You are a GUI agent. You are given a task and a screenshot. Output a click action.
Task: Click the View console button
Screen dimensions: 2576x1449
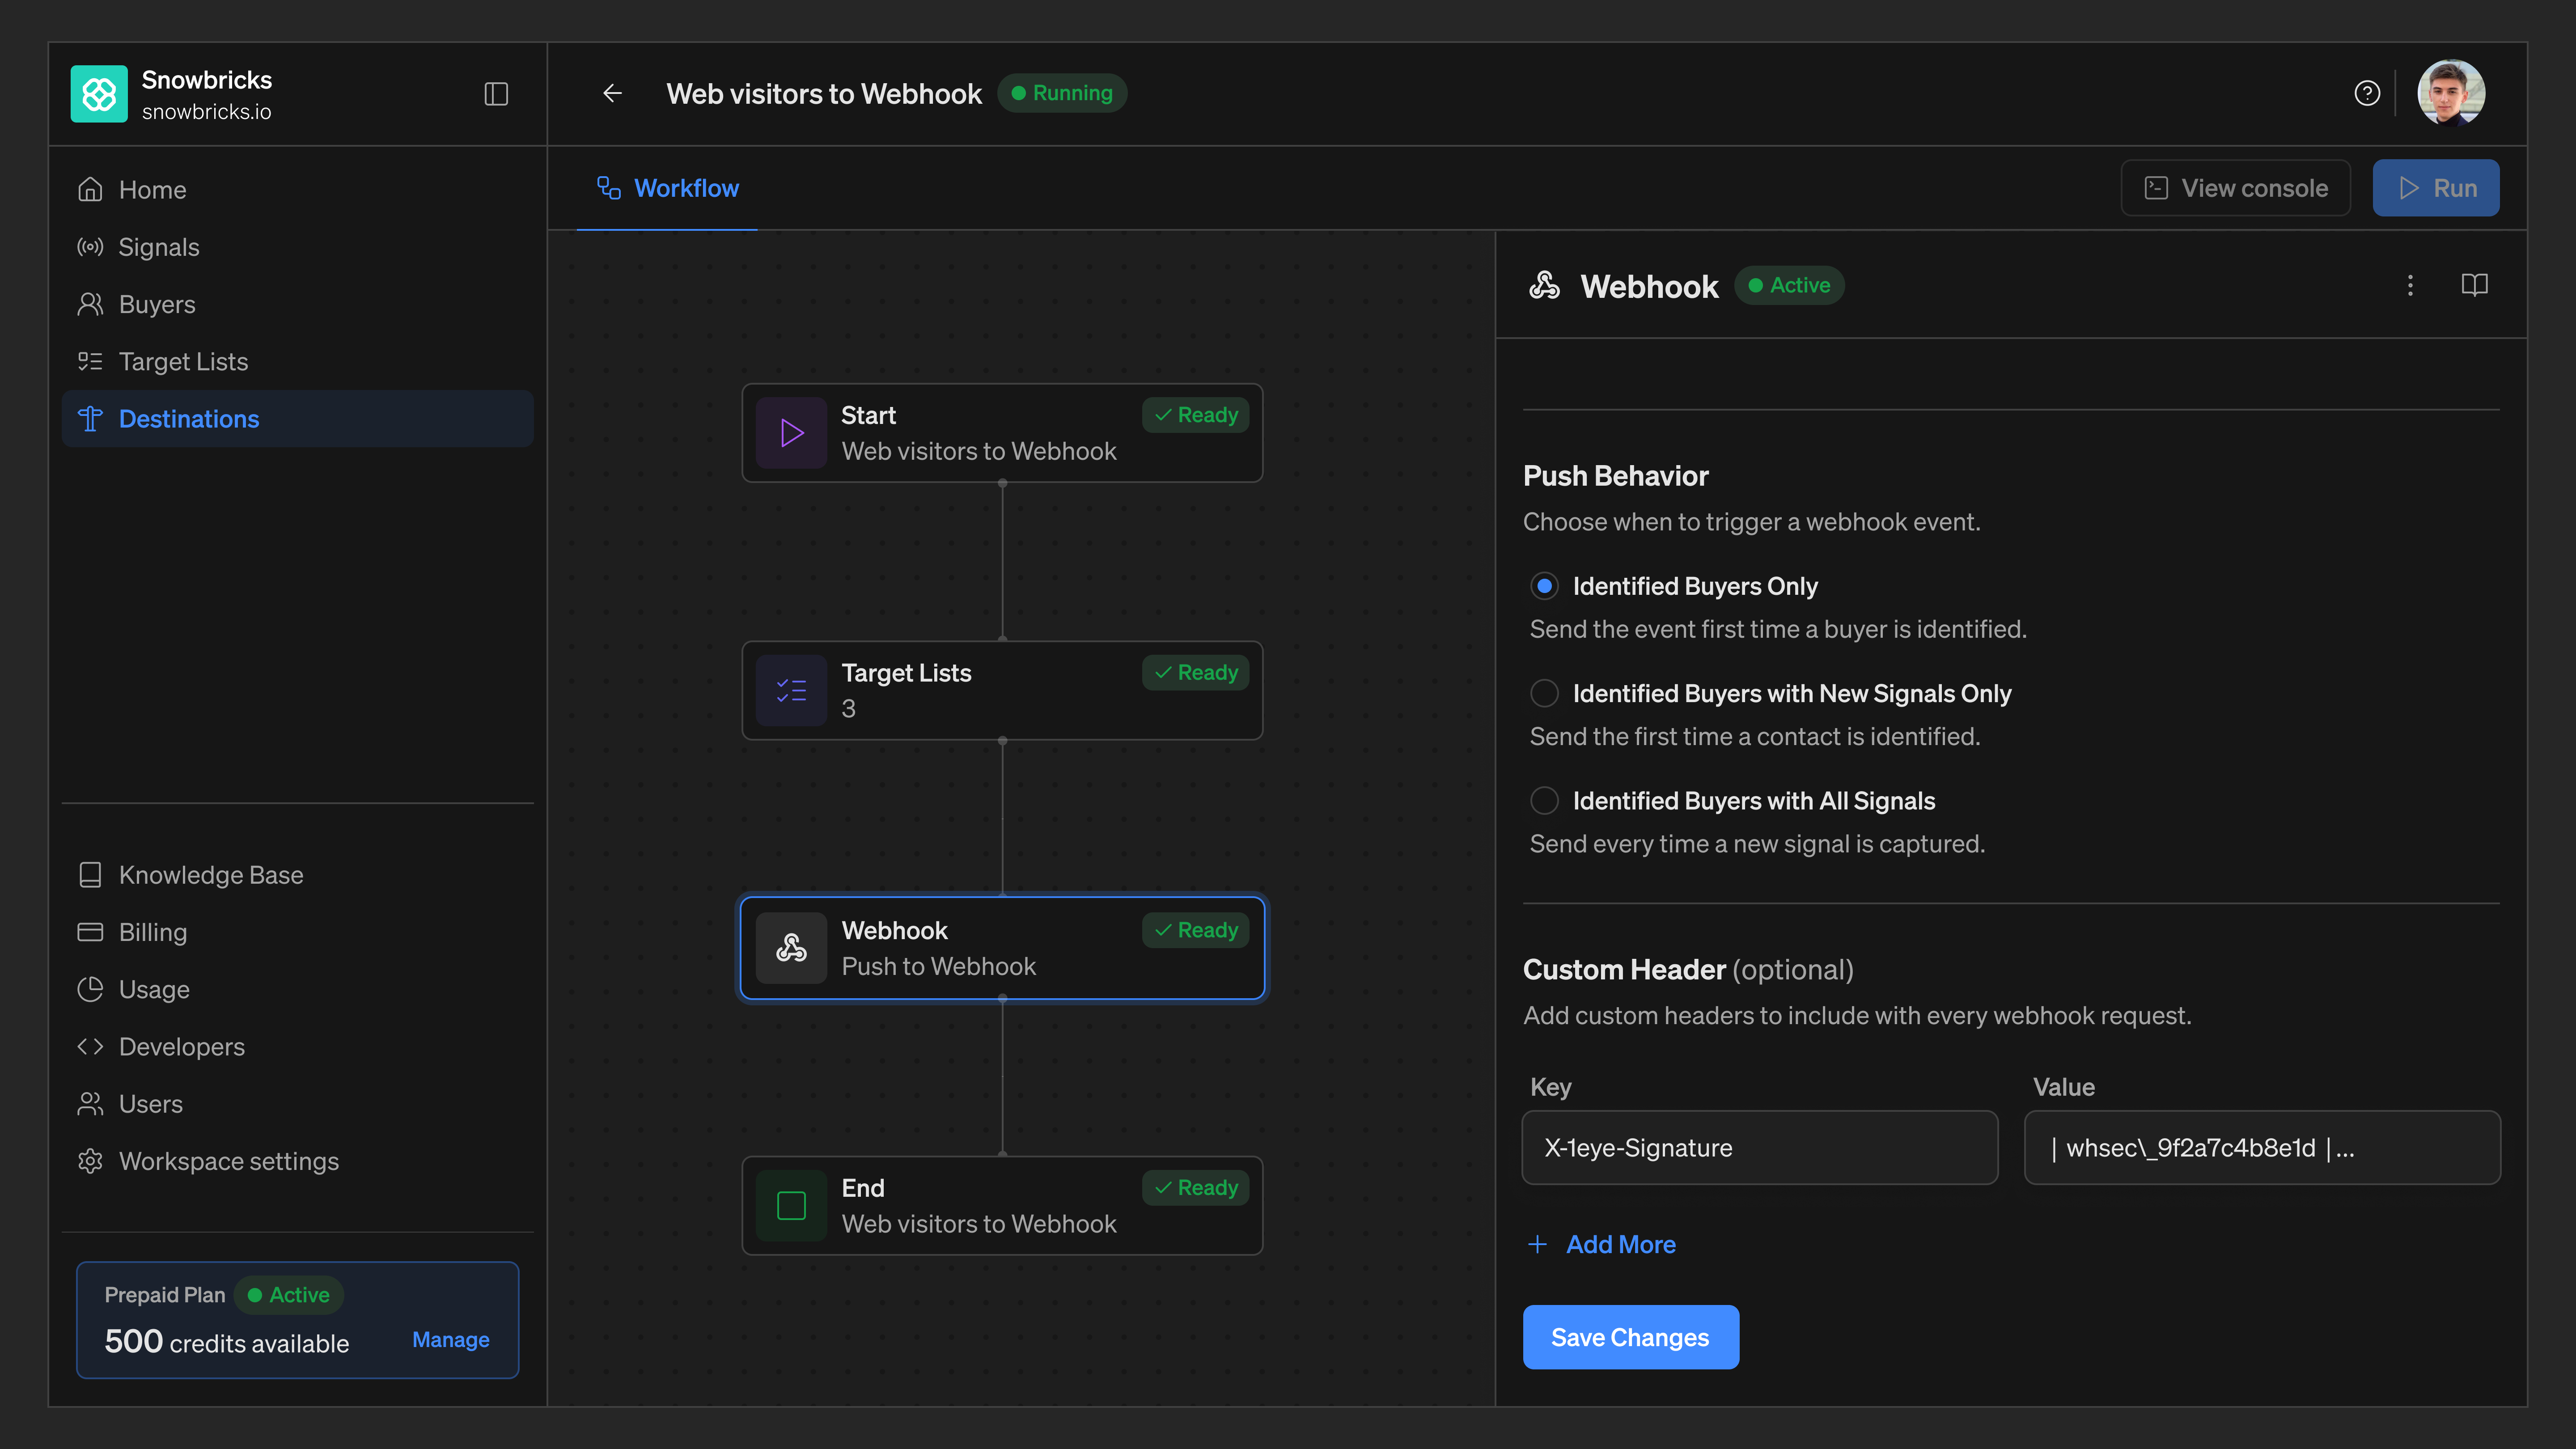(x=2236, y=188)
